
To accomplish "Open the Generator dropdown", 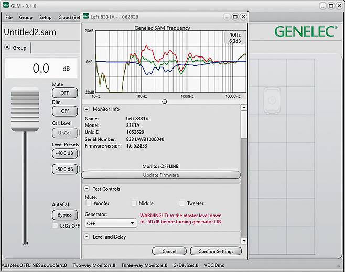I will 111,223.
